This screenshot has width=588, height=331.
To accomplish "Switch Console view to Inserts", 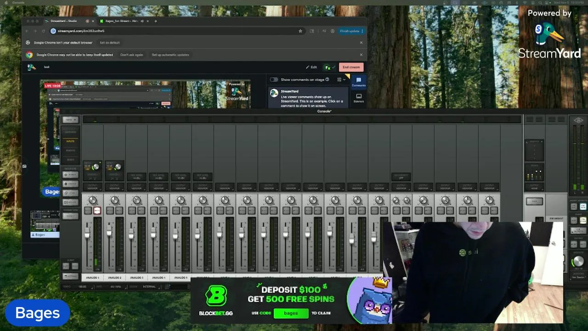I will click(x=70, y=150).
